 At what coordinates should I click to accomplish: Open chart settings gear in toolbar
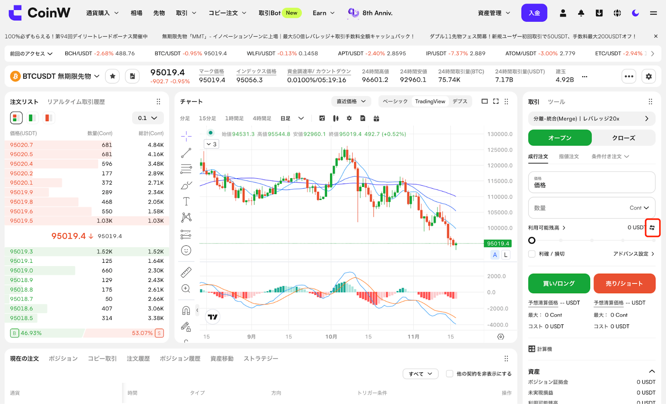pos(349,118)
